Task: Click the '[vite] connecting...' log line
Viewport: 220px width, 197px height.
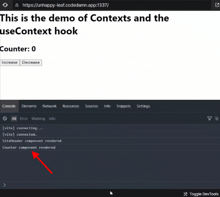Action: [110, 128]
